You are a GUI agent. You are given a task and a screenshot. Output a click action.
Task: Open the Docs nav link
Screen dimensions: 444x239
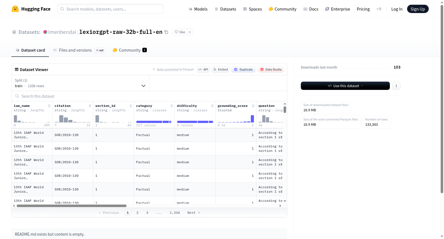[x=311, y=9]
